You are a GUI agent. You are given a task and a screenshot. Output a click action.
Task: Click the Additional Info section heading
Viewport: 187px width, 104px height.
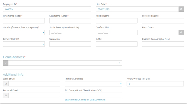(13, 75)
